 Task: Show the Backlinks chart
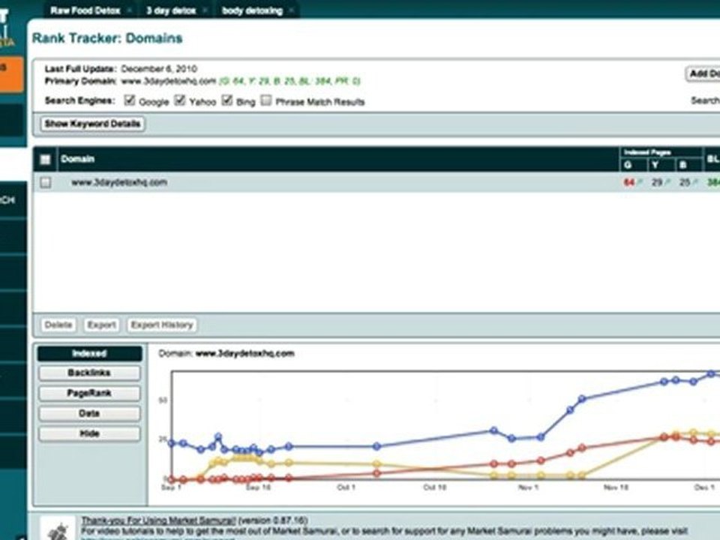89,373
